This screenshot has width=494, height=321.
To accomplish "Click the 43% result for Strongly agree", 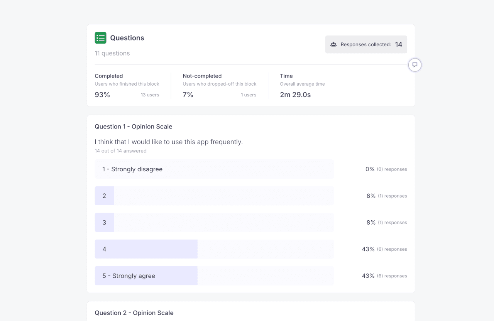I will tap(368, 276).
